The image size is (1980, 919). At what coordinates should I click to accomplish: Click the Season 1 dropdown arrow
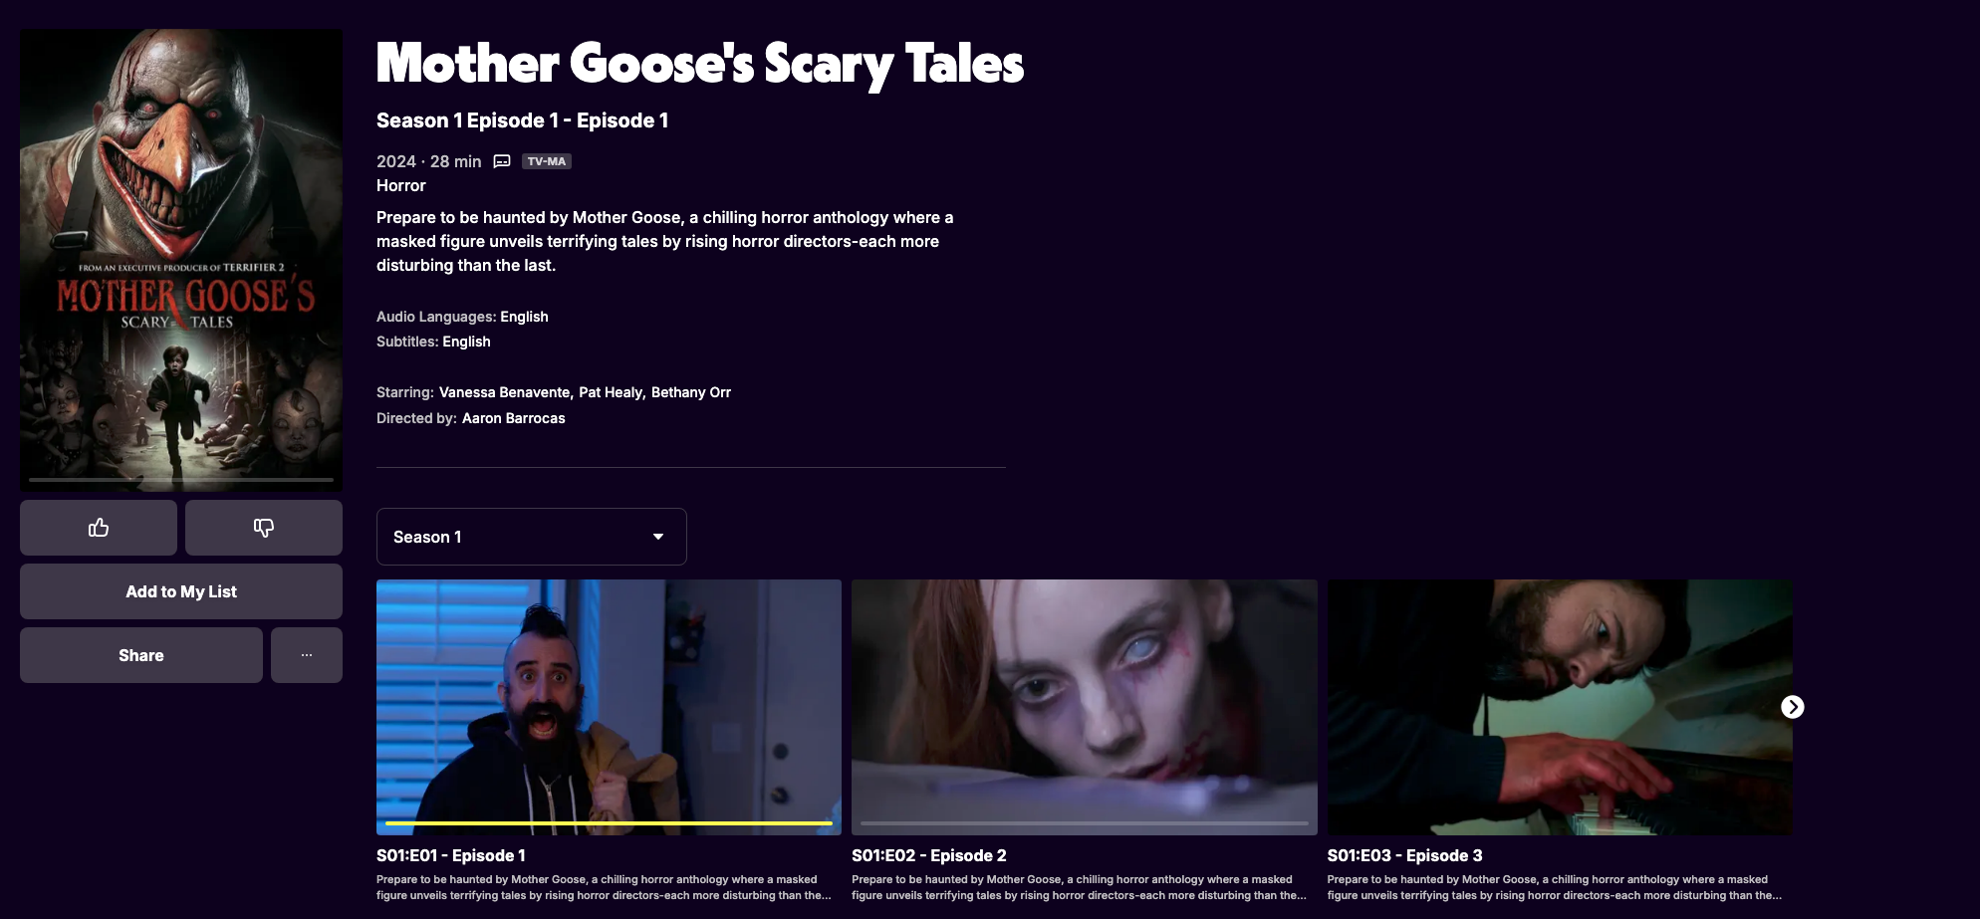[x=658, y=537]
